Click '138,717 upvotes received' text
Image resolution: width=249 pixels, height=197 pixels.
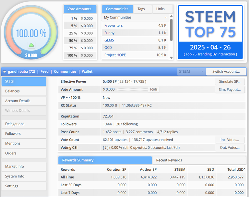point(152,140)
